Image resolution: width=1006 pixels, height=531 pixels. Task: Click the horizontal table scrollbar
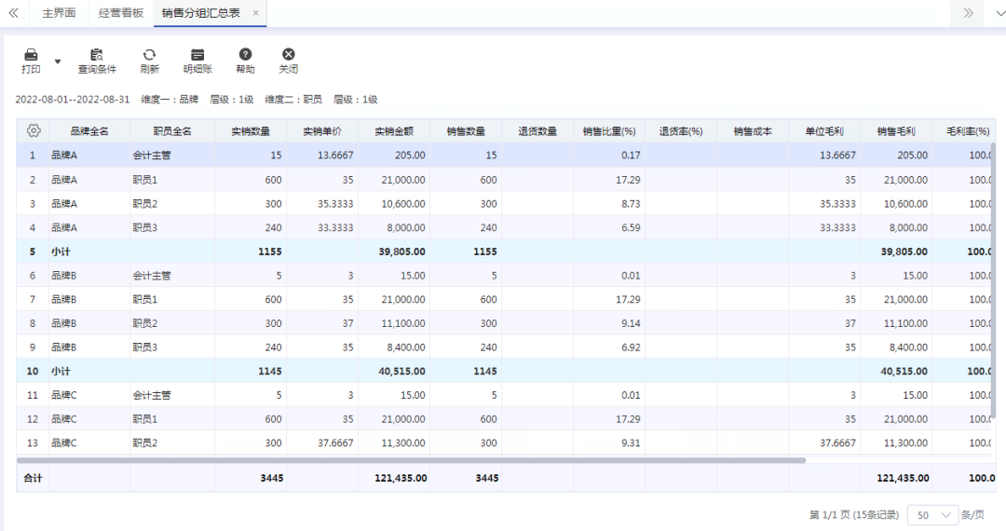click(x=411, y=460)
